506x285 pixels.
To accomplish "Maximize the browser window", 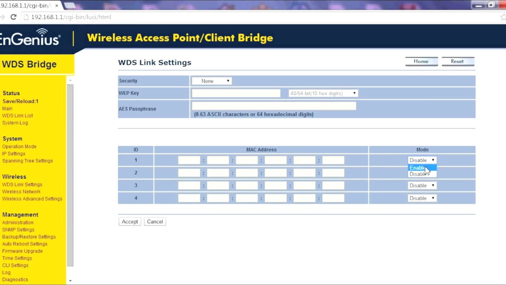I will [x=491, y=5].
